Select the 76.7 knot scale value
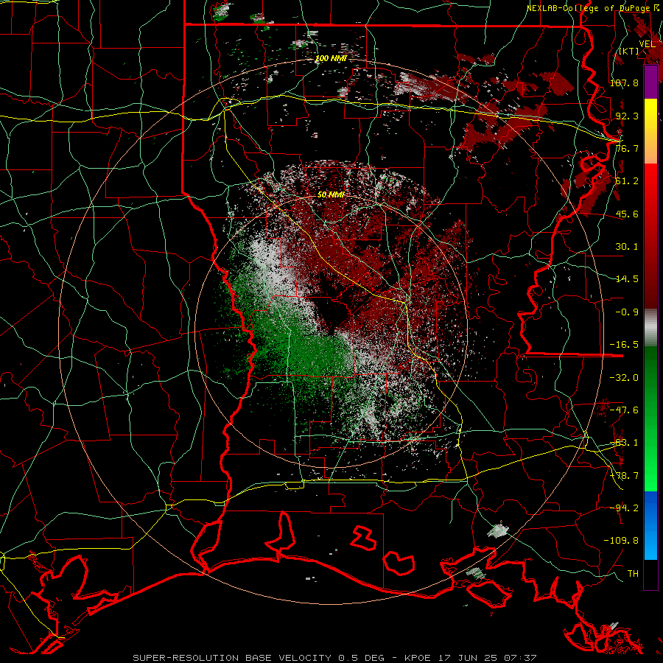The width and height of the screenshot is (663, 663). coord(627,148)
